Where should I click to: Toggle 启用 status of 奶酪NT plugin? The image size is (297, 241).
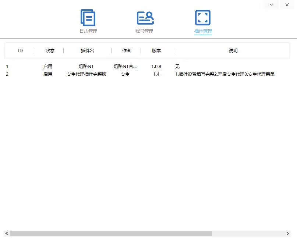tap(48, 67)
